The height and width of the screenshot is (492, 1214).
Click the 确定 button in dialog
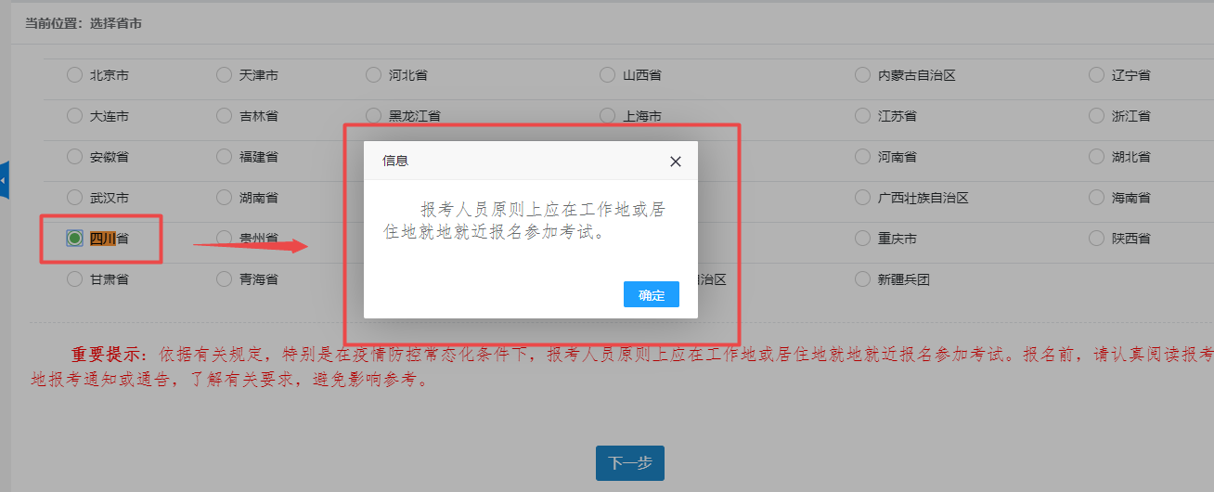[x=651, y=295]
